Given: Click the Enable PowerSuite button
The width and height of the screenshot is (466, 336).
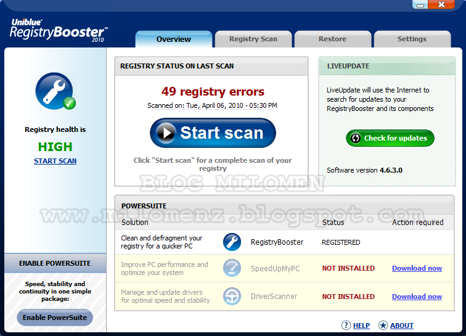Looking at the screenshot, I should tap(55, 318).
